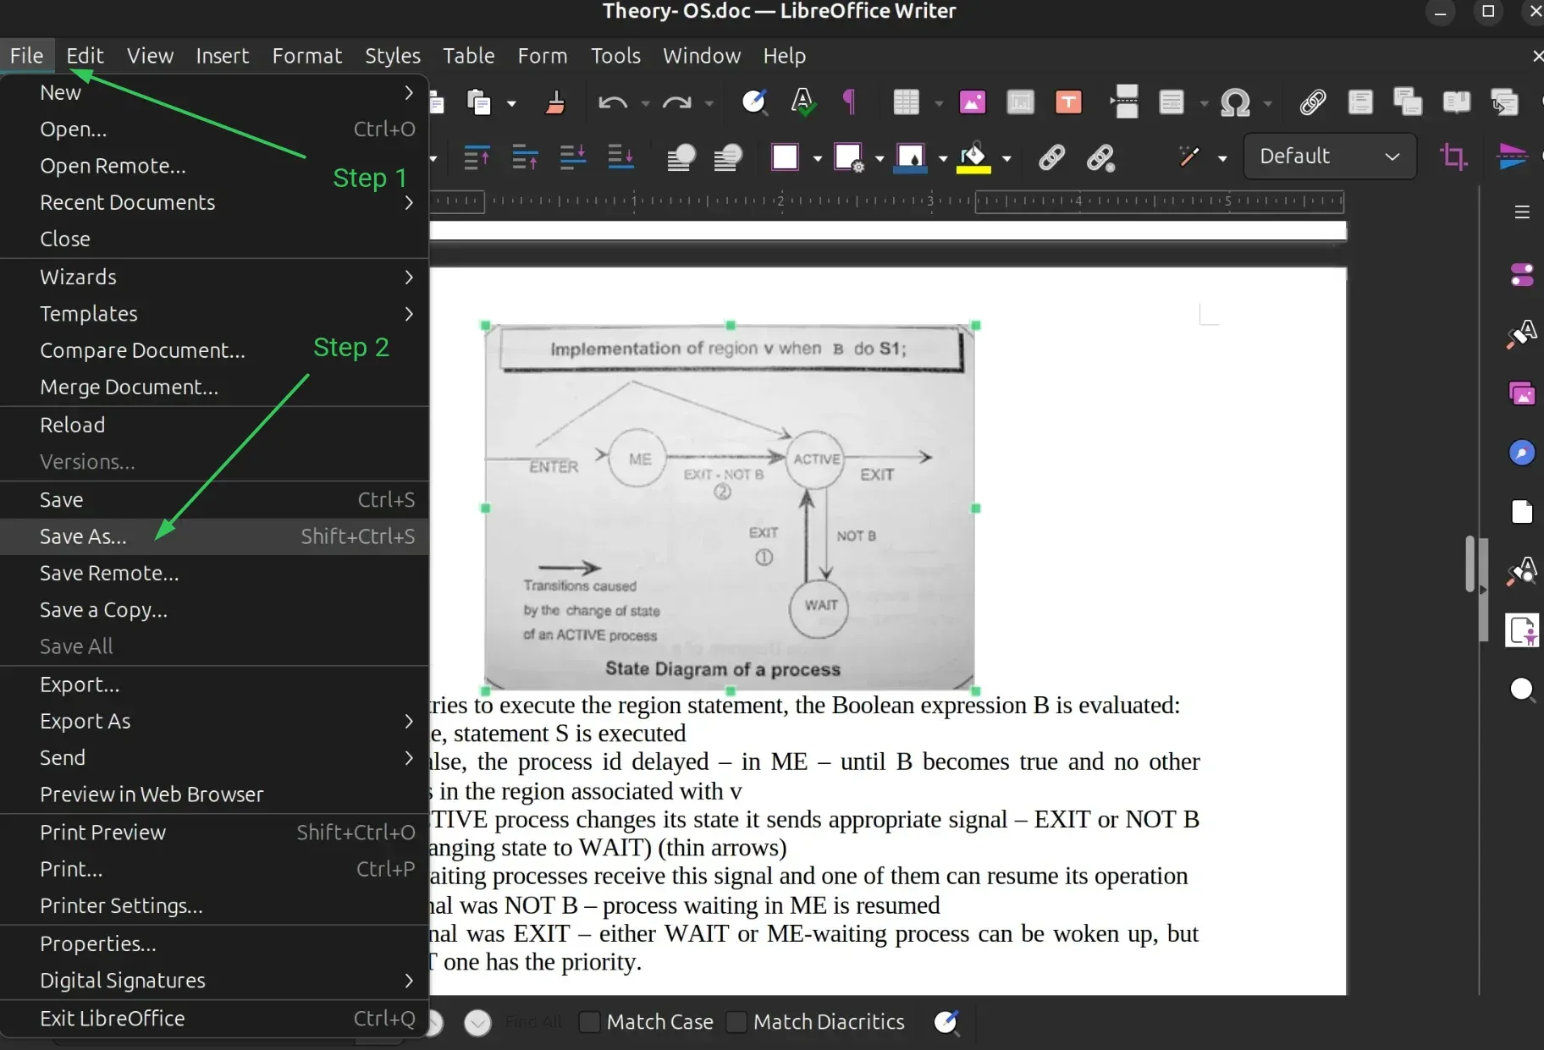Choose Preview in Web Browser entry

tap(214, 794)
